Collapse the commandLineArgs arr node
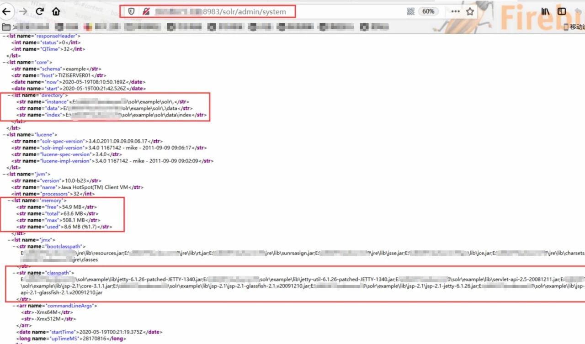 pyautogui.click(x=14, y=306)
